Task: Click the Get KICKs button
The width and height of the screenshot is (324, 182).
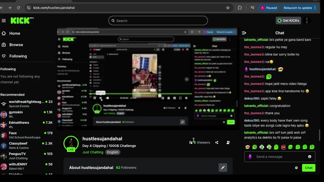Action: pos(288,20)
